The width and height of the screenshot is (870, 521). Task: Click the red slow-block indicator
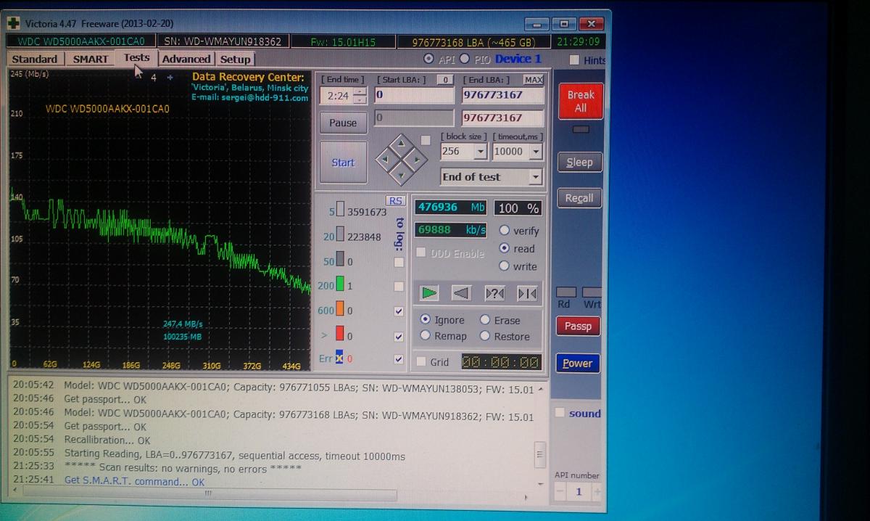tap(340, 335)
